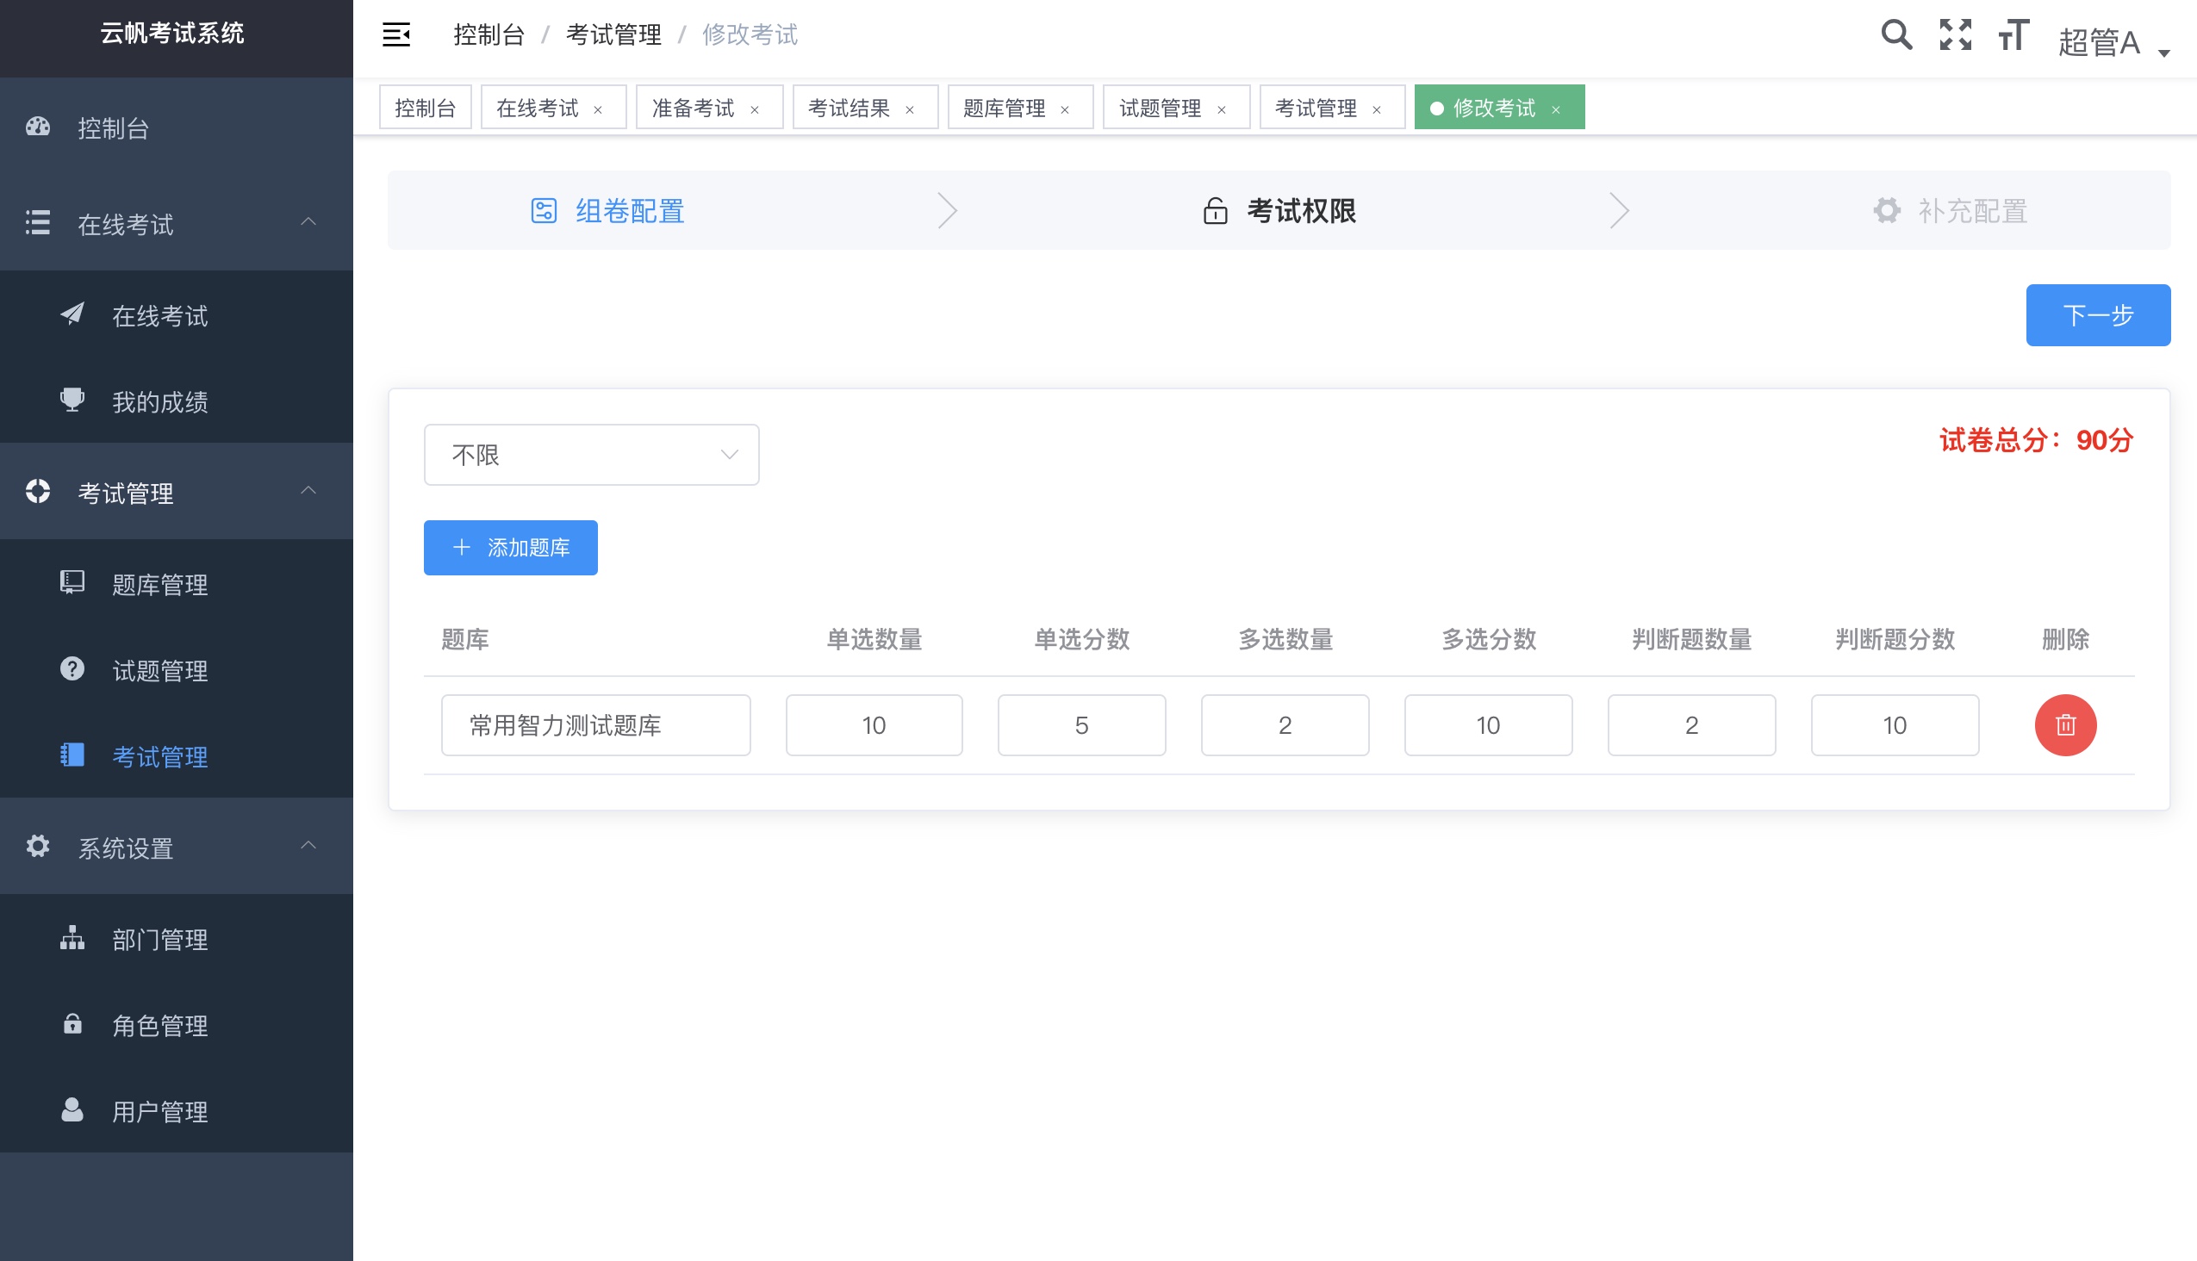Viewport: 2197px width, 1261px height.
Task: Click the lock icon beside 角色管理
Action: point(71,1025)
